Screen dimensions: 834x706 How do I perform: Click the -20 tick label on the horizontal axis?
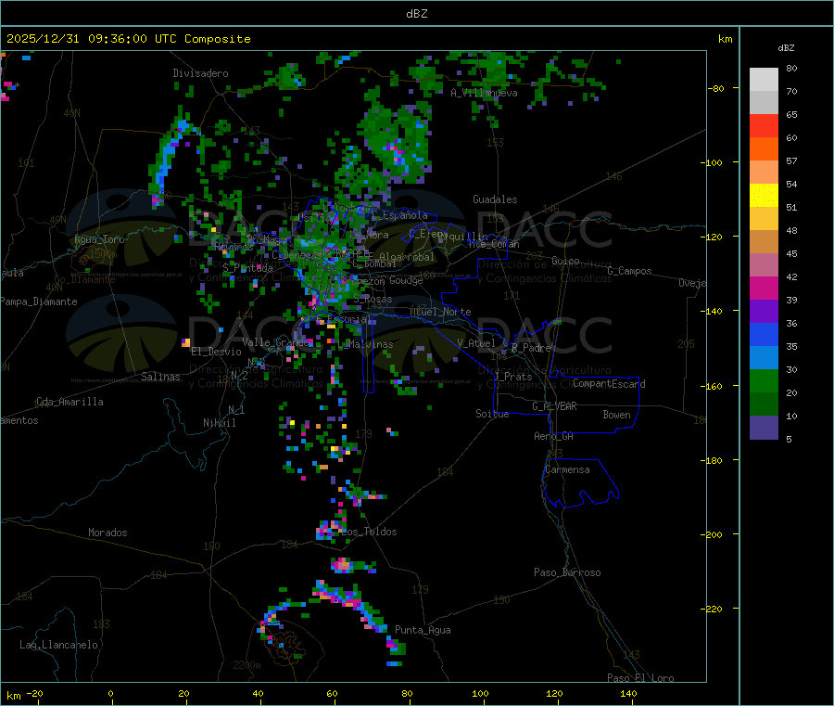[x=34, y=693]
